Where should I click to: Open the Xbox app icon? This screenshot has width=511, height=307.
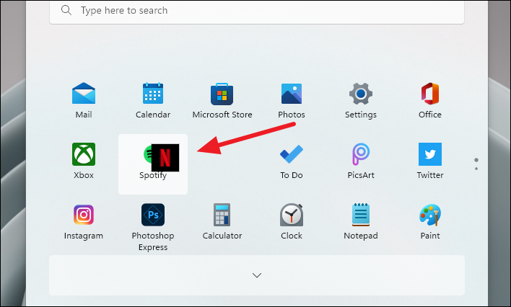tap(84, 154)
